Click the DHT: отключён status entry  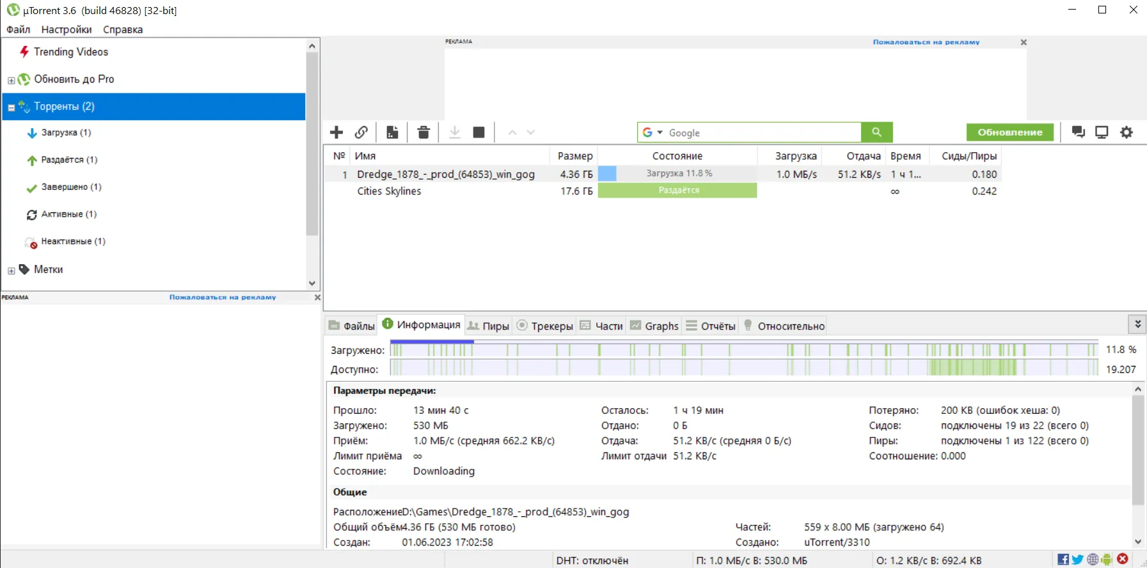coord(592,560)
